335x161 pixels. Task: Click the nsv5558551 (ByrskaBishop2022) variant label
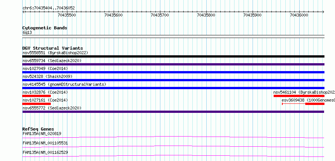pyautogui.click(x=55, y=53)
